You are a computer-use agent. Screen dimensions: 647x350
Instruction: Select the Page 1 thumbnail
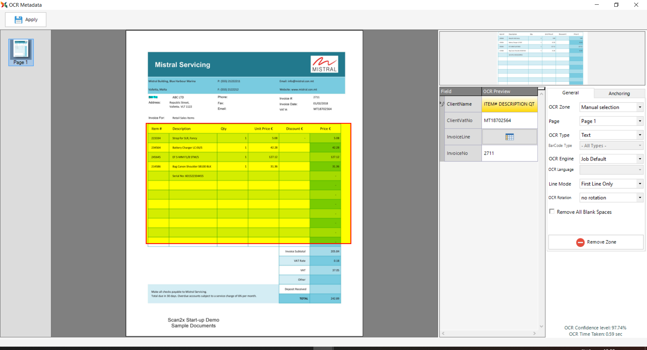[x=21, y=52]
